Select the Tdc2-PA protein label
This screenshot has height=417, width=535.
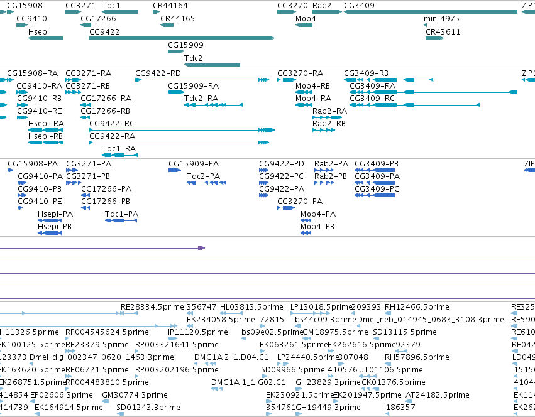pyautogui.click(x=203, y=176)
